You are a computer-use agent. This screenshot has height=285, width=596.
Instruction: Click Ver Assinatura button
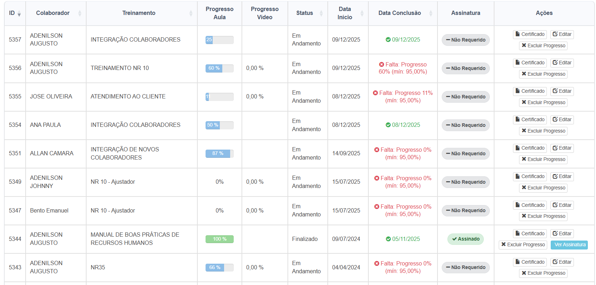[x=569, y=245]
